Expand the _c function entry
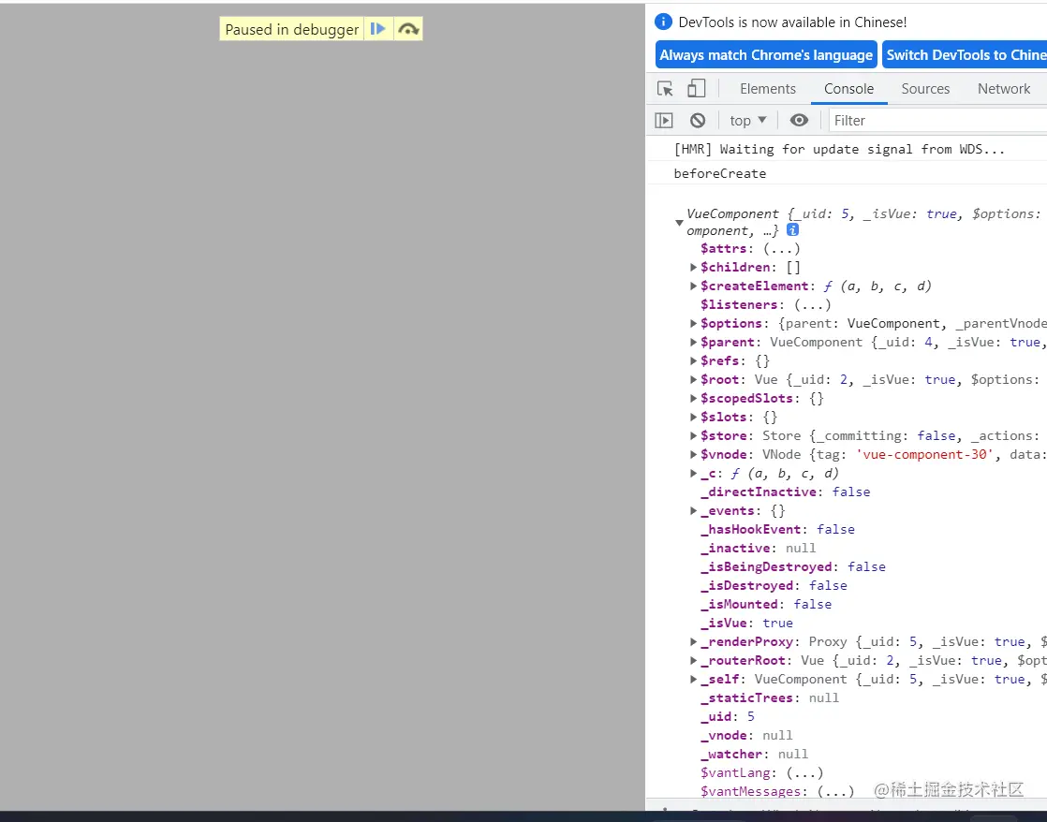 693,473
